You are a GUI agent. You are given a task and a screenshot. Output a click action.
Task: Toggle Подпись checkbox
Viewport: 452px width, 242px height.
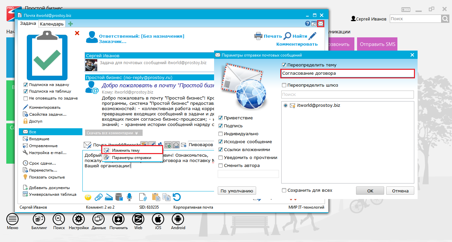coord(220,126)
